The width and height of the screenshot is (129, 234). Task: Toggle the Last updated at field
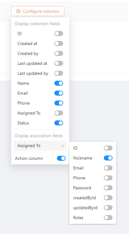click(59, 63)
